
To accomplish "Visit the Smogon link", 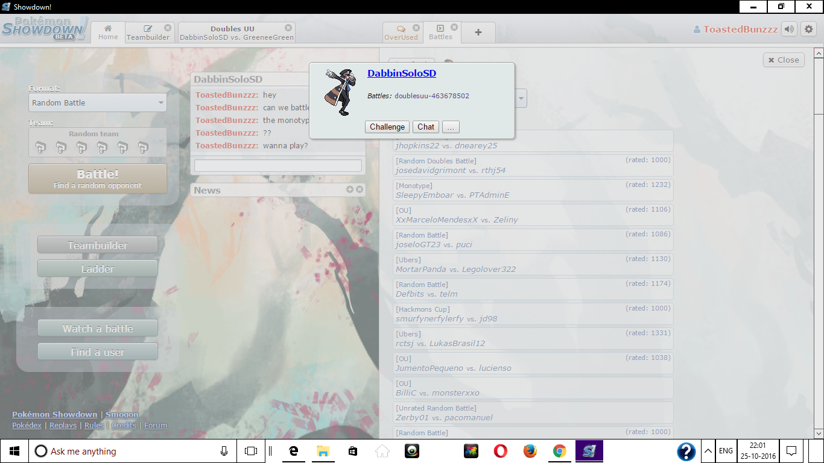I will click(x=122, y=414).
